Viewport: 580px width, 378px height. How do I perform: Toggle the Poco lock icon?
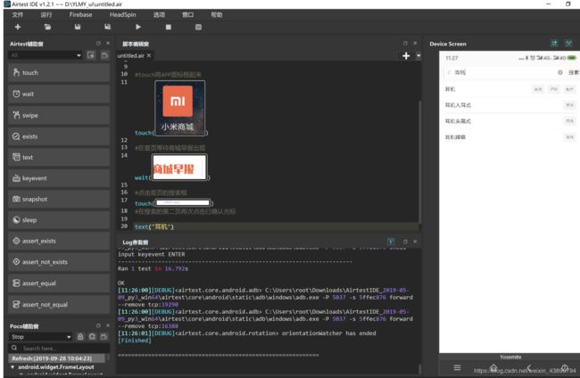[80, 337]
